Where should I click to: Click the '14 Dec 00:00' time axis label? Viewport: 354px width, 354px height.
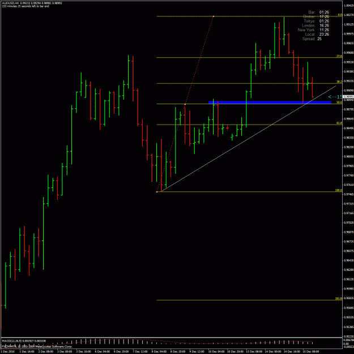click(x=272, y=352)
